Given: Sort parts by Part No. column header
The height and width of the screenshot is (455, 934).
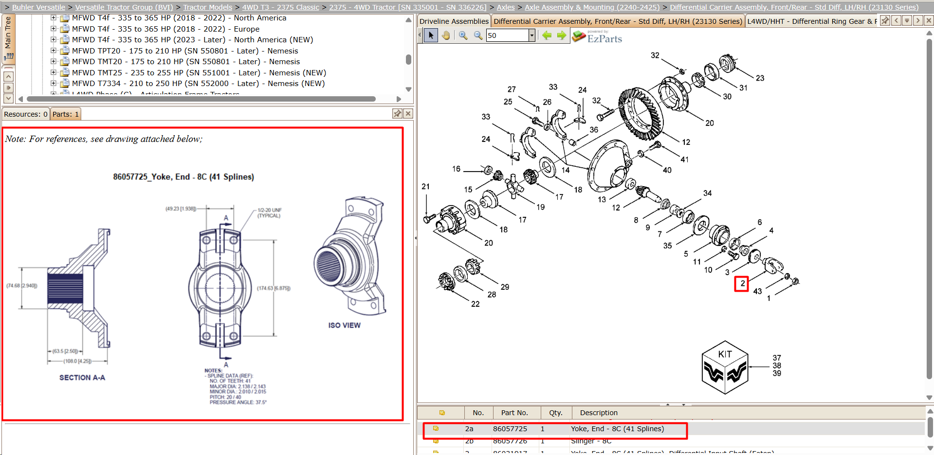Looking at the screenshot, I should (x=517, y=413).
